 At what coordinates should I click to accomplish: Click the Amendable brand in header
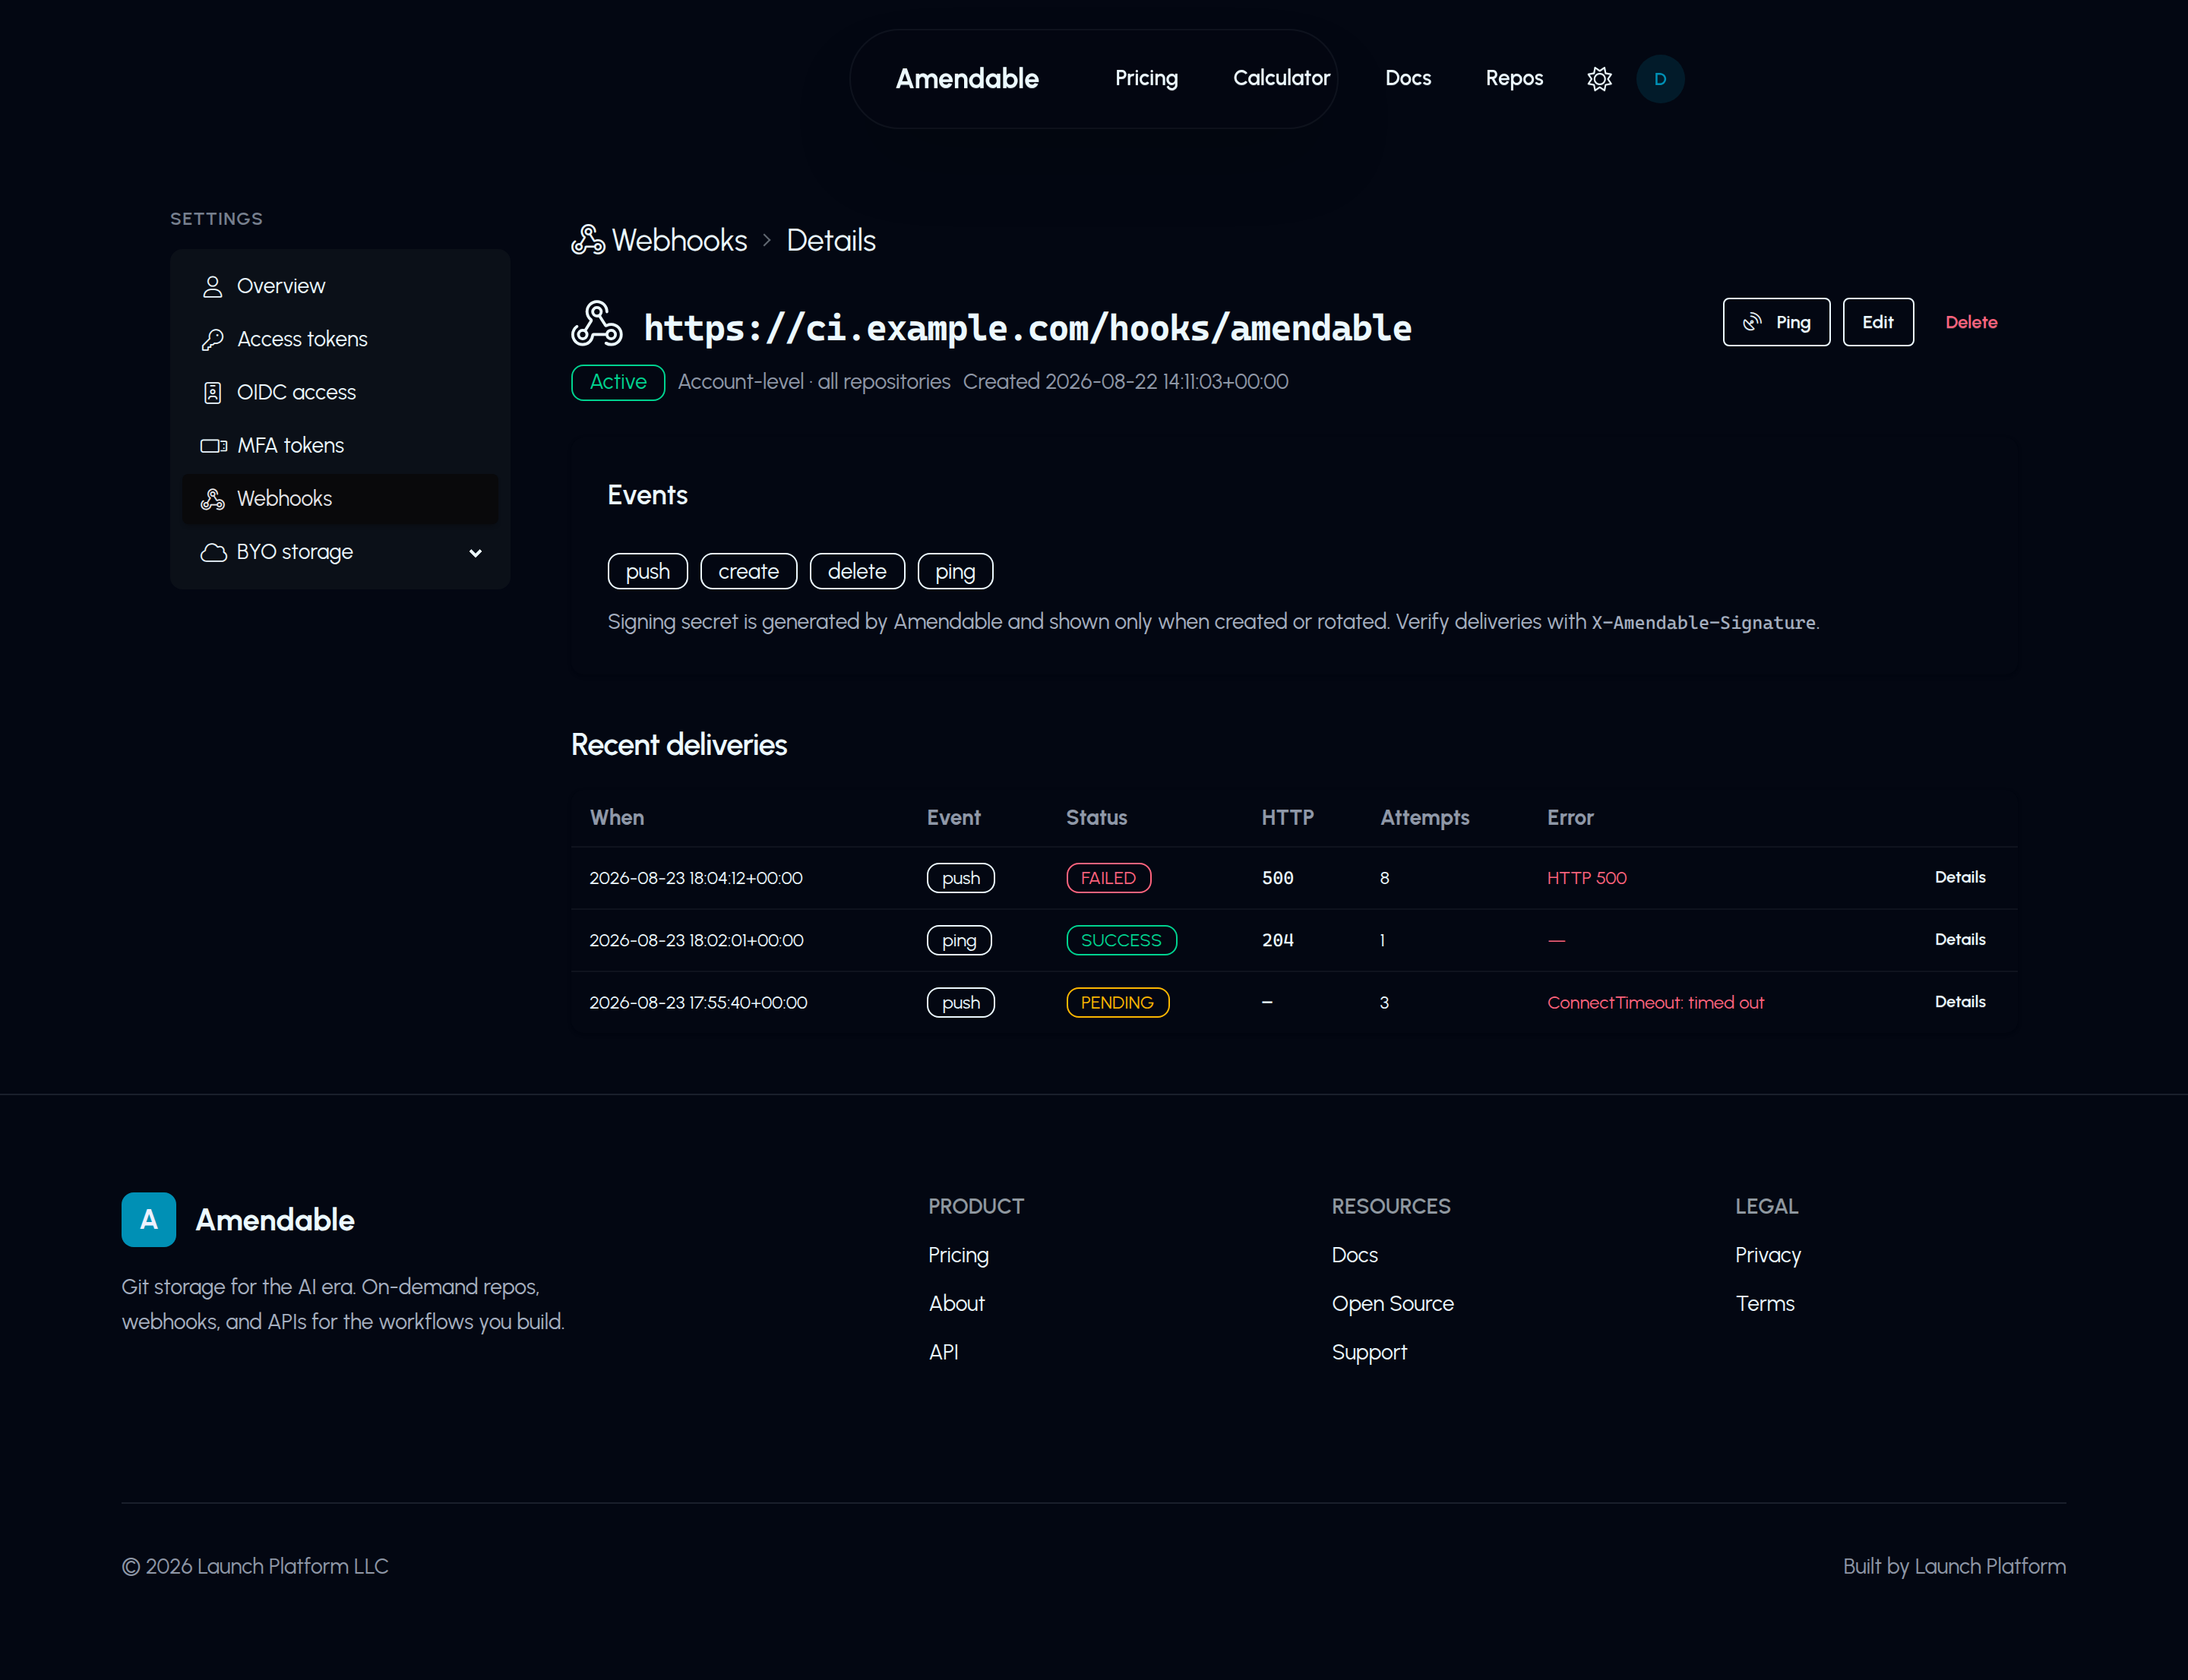[x=966, y=78]
